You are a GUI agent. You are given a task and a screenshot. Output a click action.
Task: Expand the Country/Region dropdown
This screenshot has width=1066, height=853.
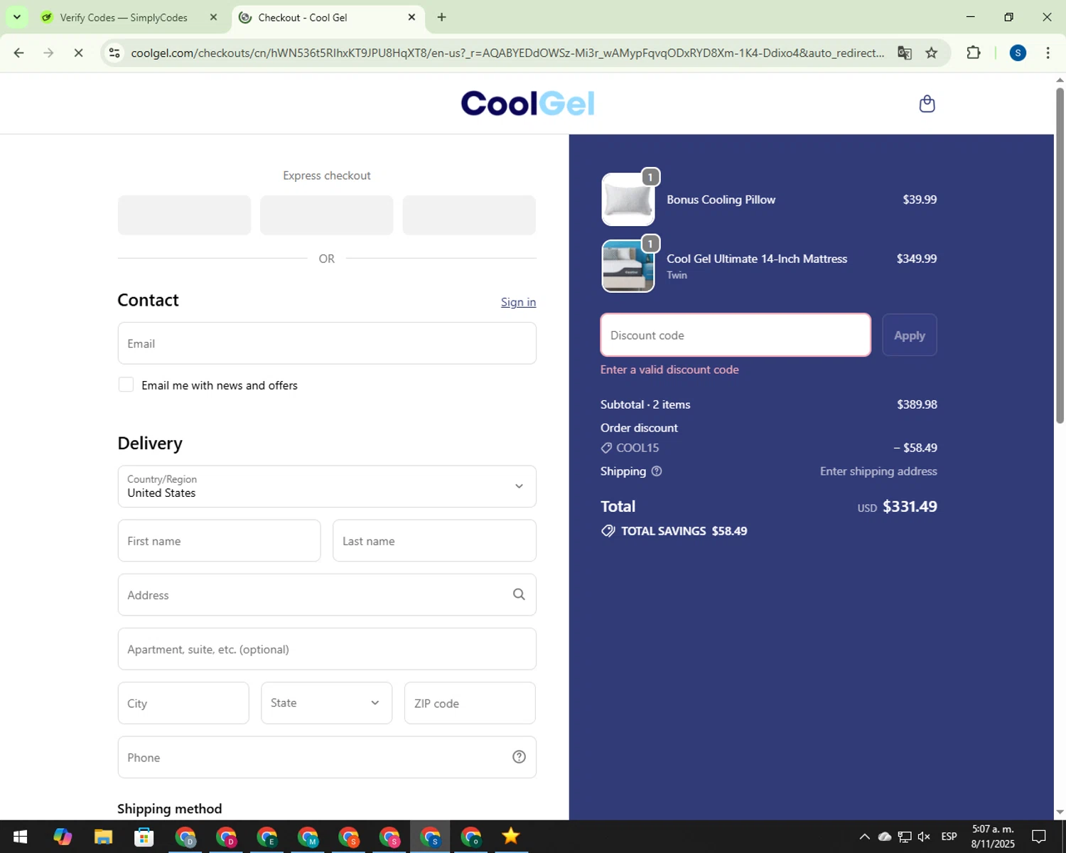(327, 486)
